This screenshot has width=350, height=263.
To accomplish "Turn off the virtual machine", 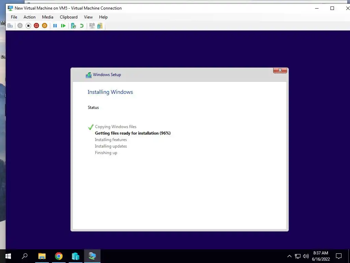I will 28,26.
